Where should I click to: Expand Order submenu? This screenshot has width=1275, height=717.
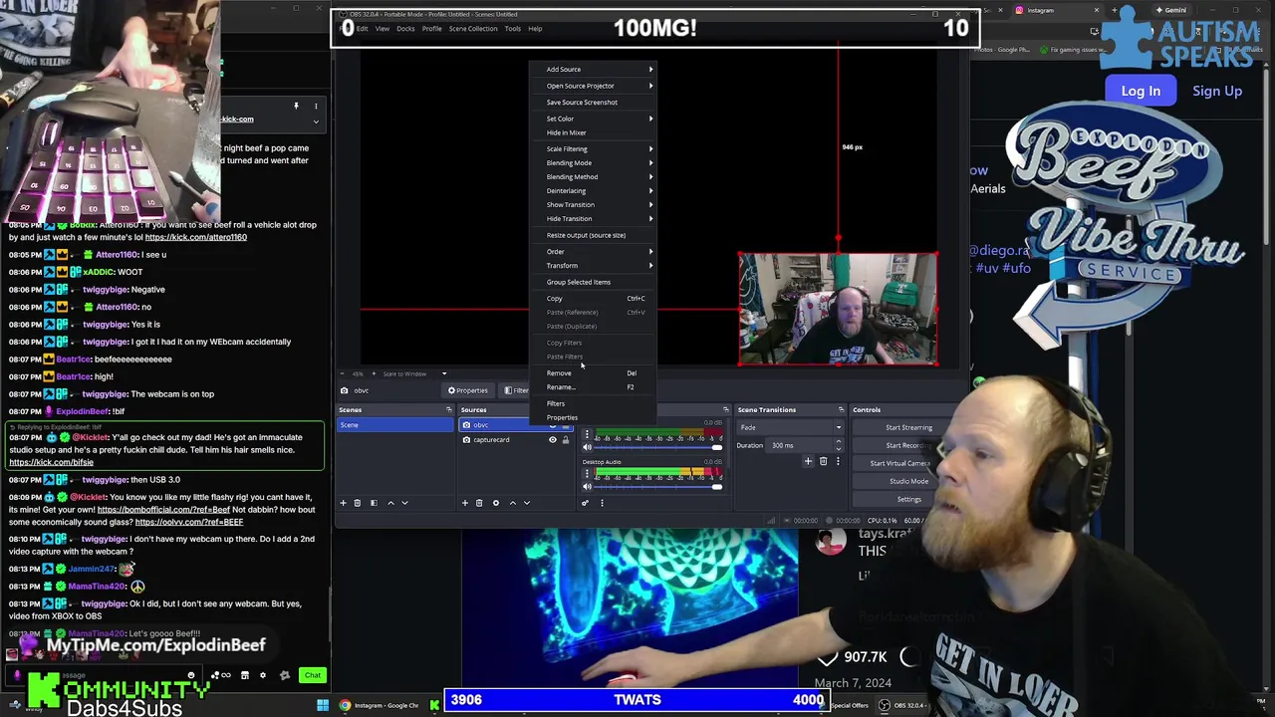599,251
